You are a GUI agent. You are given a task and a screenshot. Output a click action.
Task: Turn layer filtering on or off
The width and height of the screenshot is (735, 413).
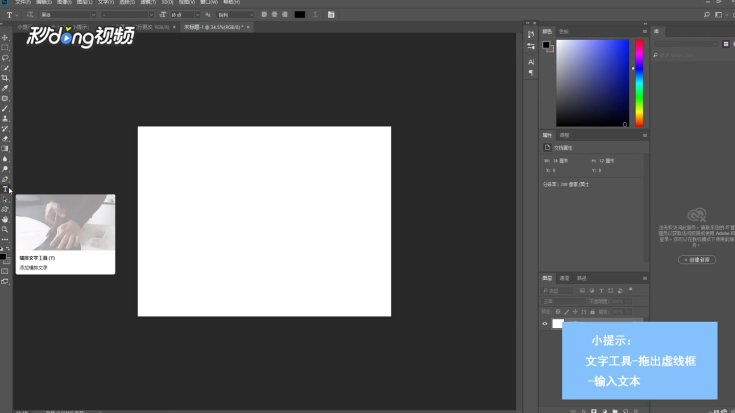(x=631, y=289)
